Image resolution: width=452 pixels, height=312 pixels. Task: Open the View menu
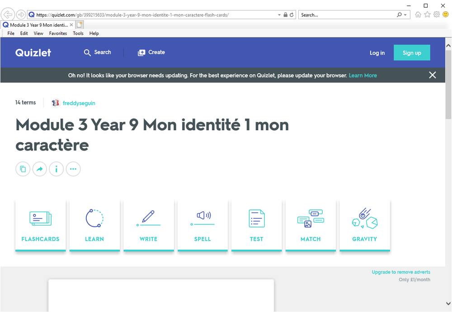[x=38, y=33]
